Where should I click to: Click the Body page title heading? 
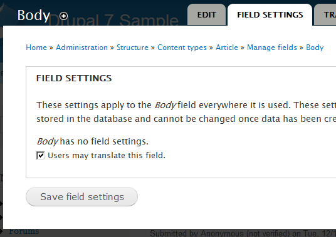(x=34, y=15)
